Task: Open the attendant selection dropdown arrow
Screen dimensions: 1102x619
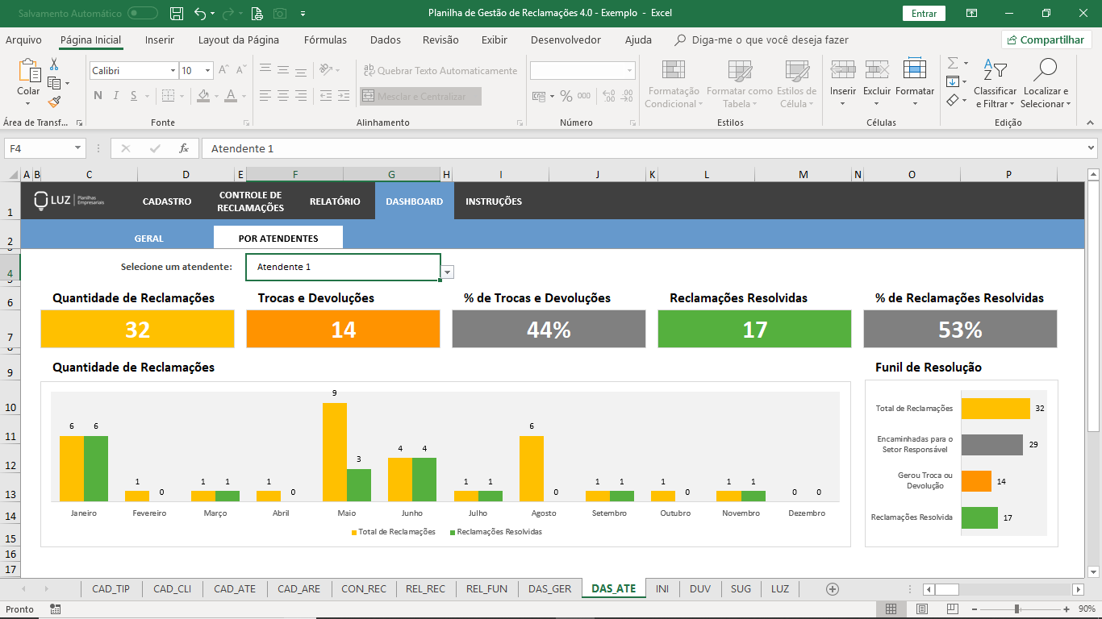Action: pos(448,272)
